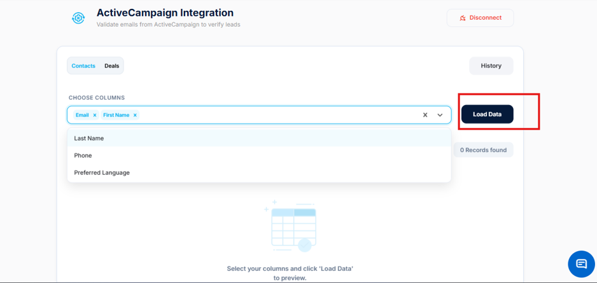Select the Phone option
Screen dimensions: 597x283
[259, 155]
